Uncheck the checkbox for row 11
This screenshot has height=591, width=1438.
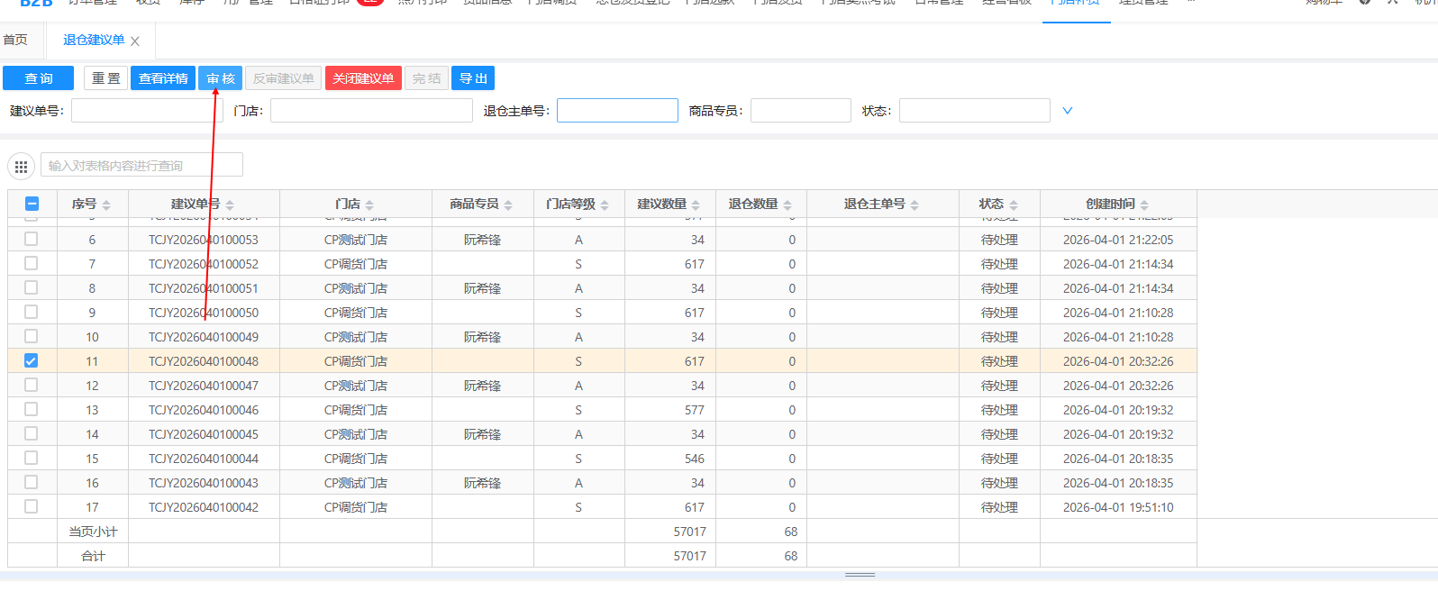[32, 360]
